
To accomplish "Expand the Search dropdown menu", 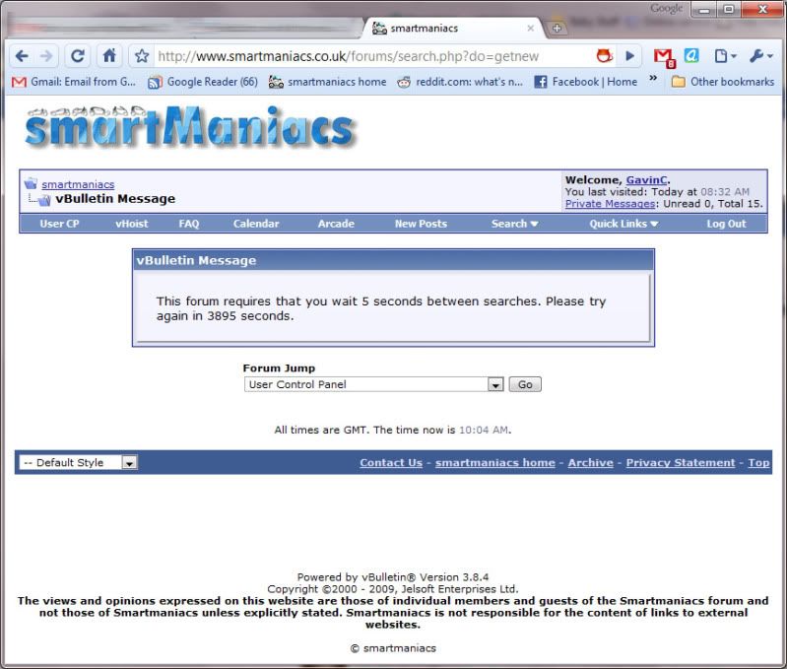I will click(514, 224).
